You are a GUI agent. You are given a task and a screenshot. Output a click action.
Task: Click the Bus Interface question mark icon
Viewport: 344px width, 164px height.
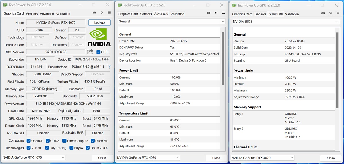pos(109,67)
